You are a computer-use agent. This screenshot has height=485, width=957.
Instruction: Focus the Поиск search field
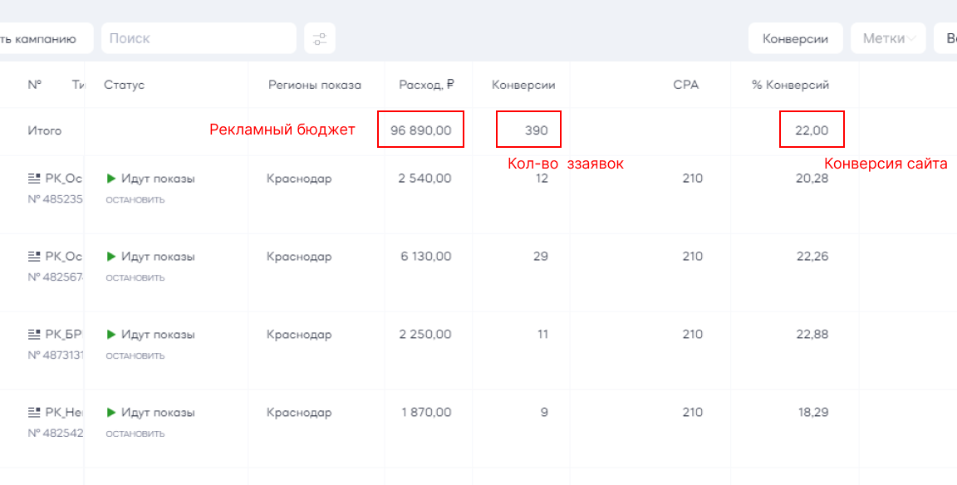(x=198, y=38)
